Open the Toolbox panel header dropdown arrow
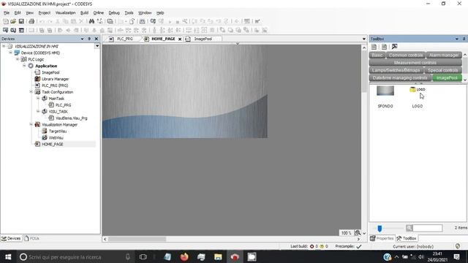The image size is (468, 263). [456, 39]
